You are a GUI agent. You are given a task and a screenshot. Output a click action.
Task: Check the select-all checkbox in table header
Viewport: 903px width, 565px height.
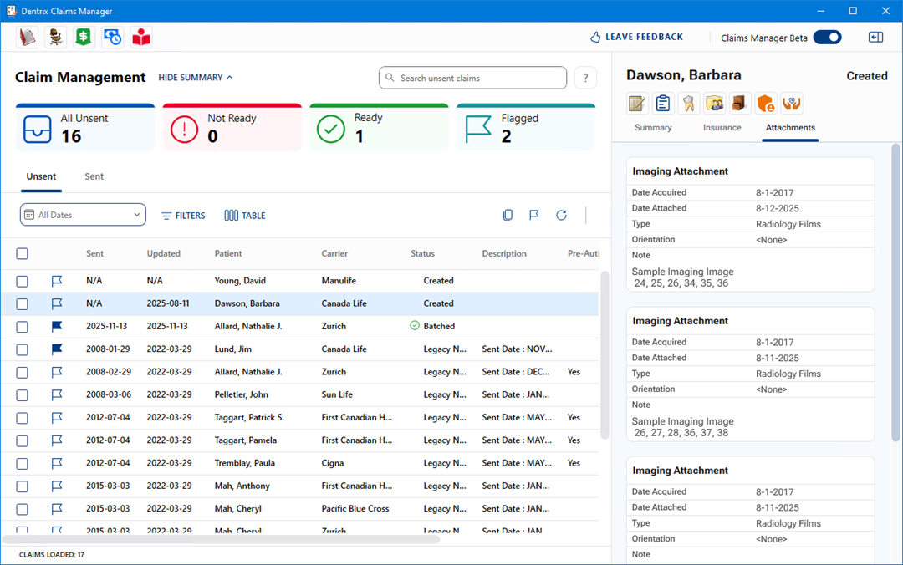pyautogui.click(x=23, y=253)
